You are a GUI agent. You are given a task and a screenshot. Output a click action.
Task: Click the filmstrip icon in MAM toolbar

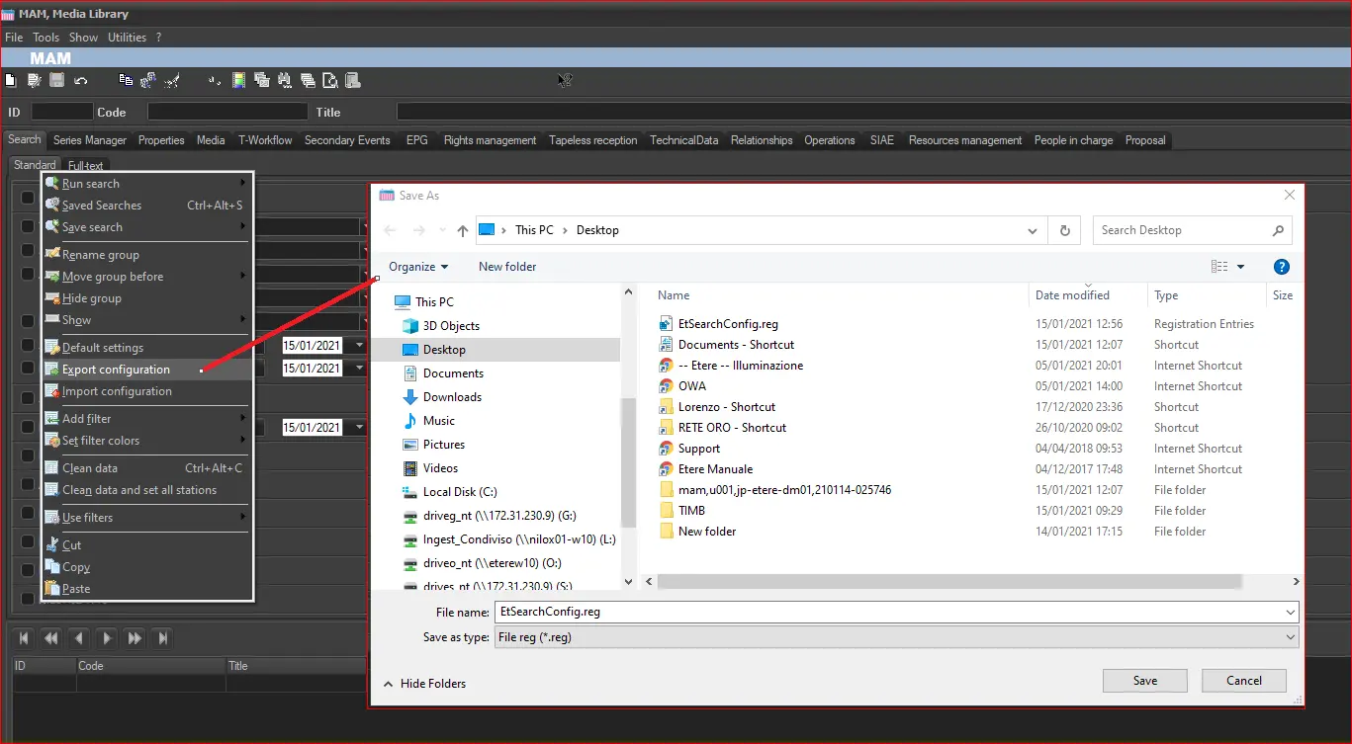(238, 80)
